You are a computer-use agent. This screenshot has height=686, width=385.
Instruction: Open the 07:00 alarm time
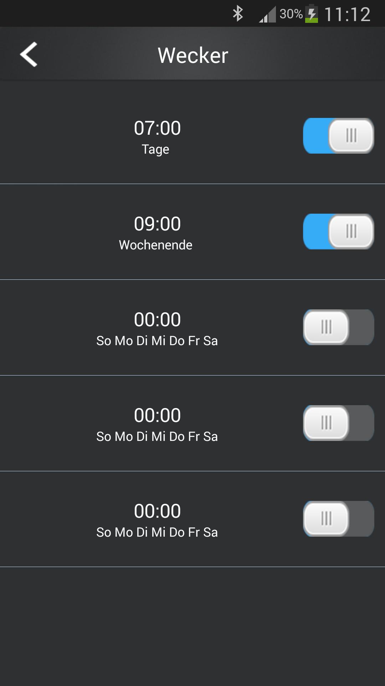click(x=157, y=128)
